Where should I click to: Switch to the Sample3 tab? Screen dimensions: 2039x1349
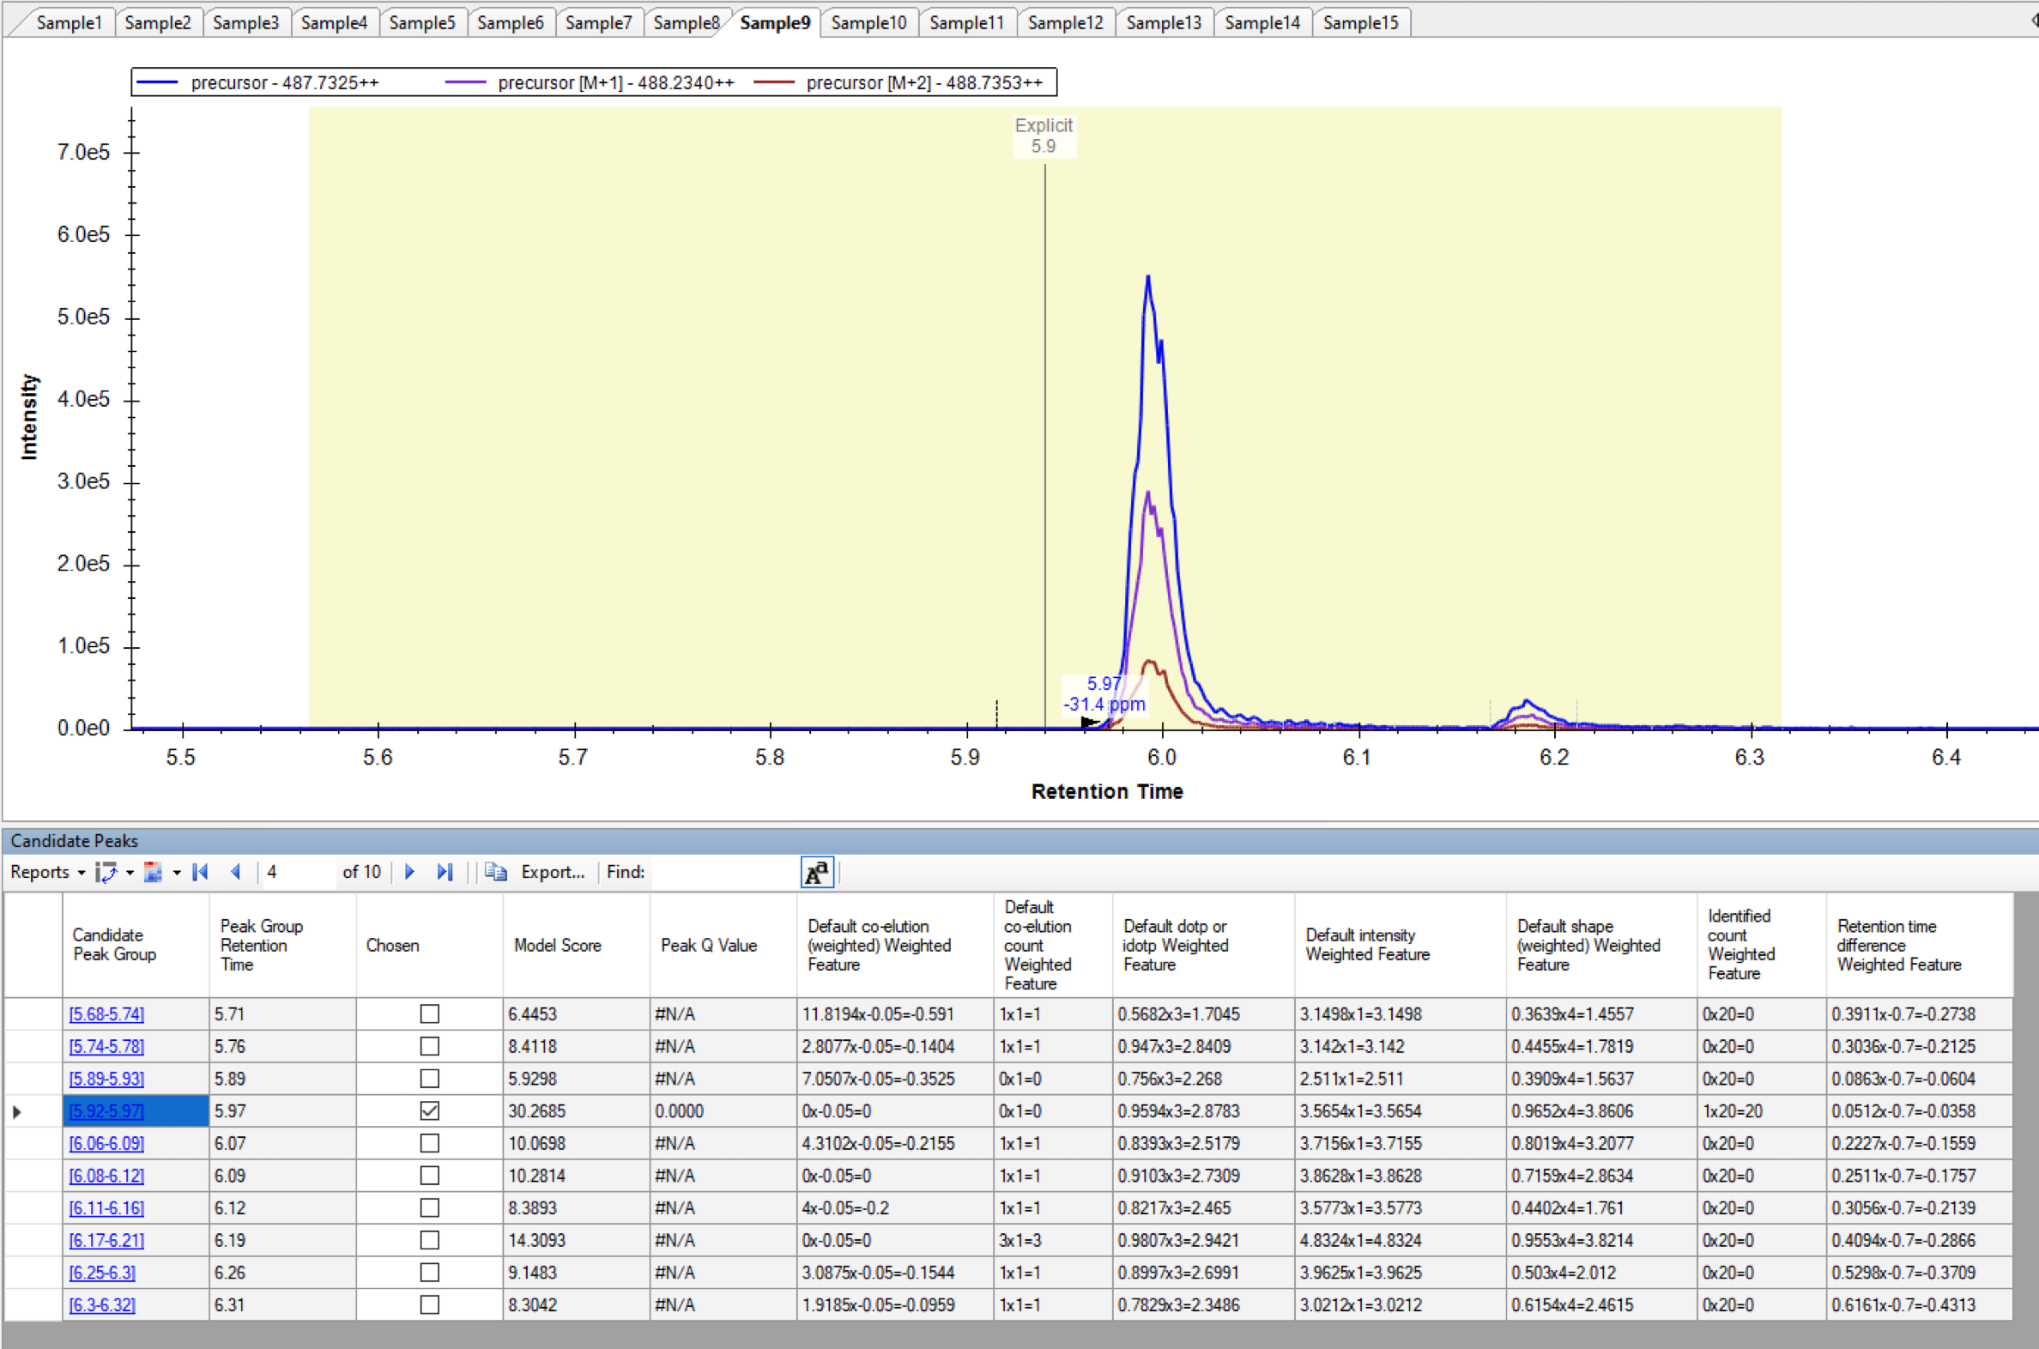(245, 22)
